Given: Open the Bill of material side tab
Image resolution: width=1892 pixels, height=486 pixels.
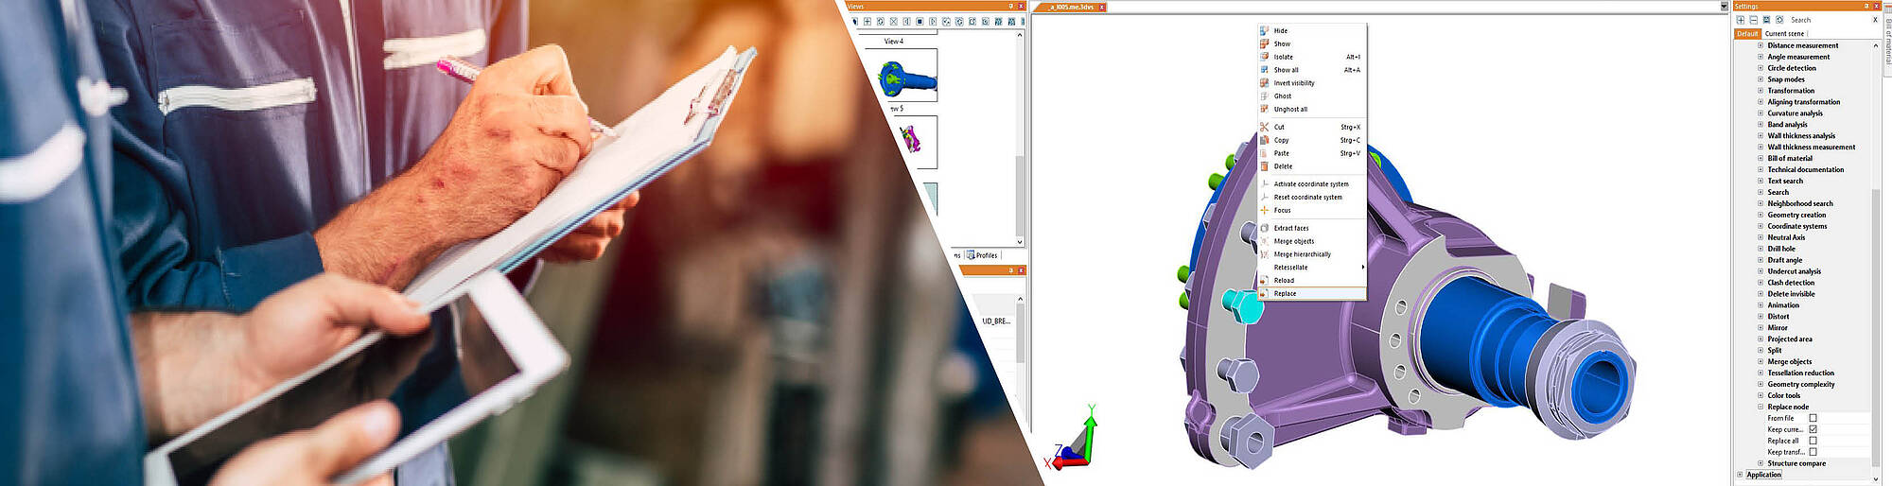Looking at the screenshot, I should (x=1887, y=40).
